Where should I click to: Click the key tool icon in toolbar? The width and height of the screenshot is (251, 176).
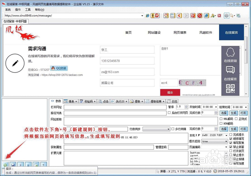pos(213,16)
